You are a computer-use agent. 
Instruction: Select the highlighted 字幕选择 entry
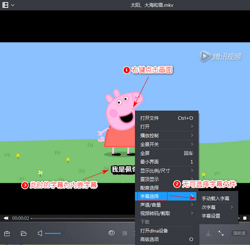(166, 196)
